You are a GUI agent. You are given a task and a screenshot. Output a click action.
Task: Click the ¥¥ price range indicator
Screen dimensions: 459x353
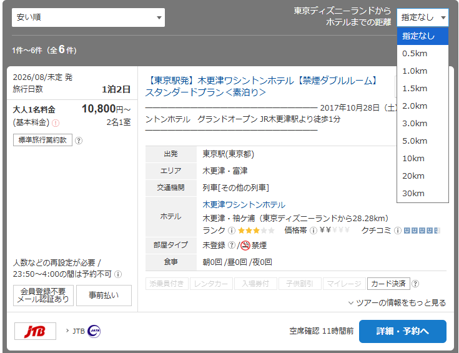tap(335, 231)
